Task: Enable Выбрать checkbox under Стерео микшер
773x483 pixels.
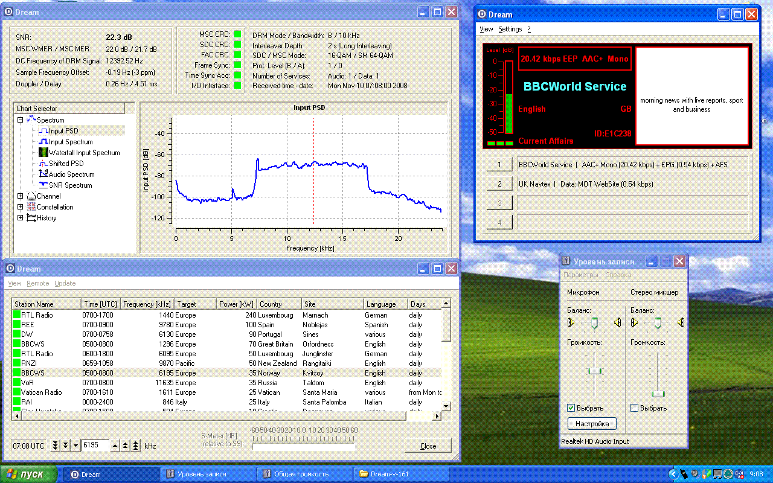Action: coord(635,408)
